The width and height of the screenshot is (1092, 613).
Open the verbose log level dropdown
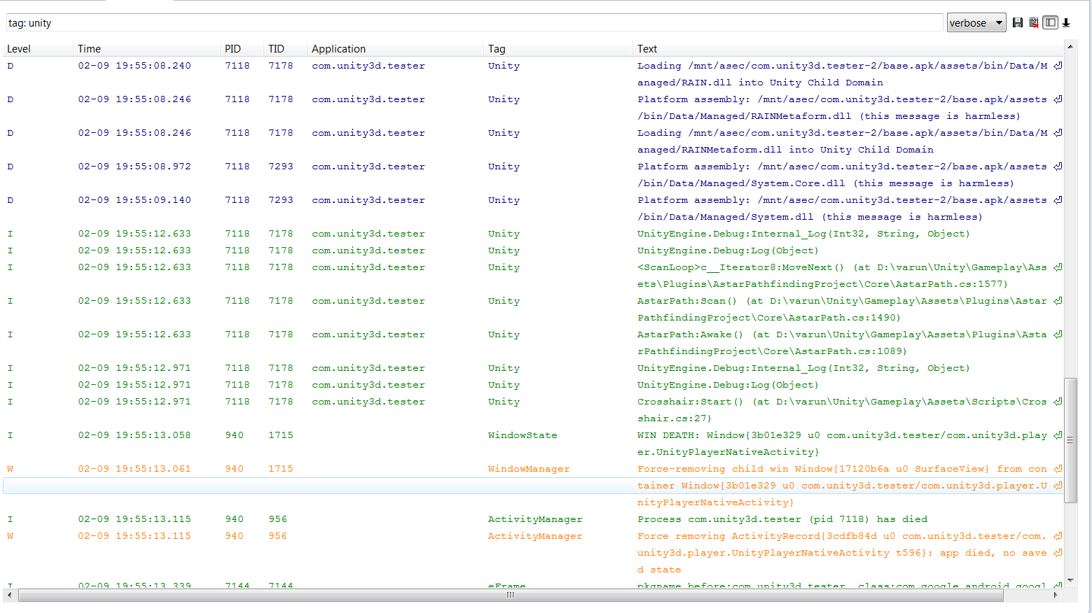coord(976,23)
